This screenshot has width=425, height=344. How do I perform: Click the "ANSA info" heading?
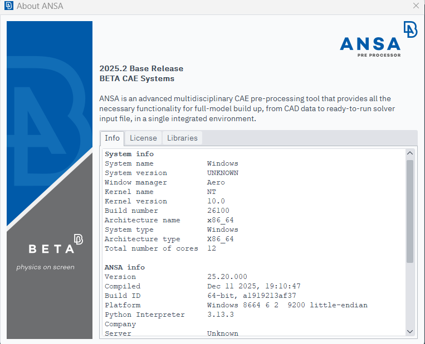pos(125,267)
